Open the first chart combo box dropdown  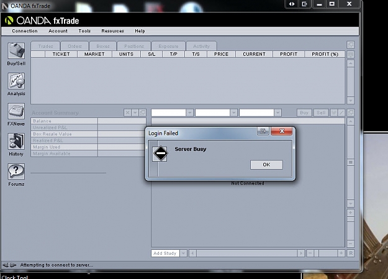[189, 112]
